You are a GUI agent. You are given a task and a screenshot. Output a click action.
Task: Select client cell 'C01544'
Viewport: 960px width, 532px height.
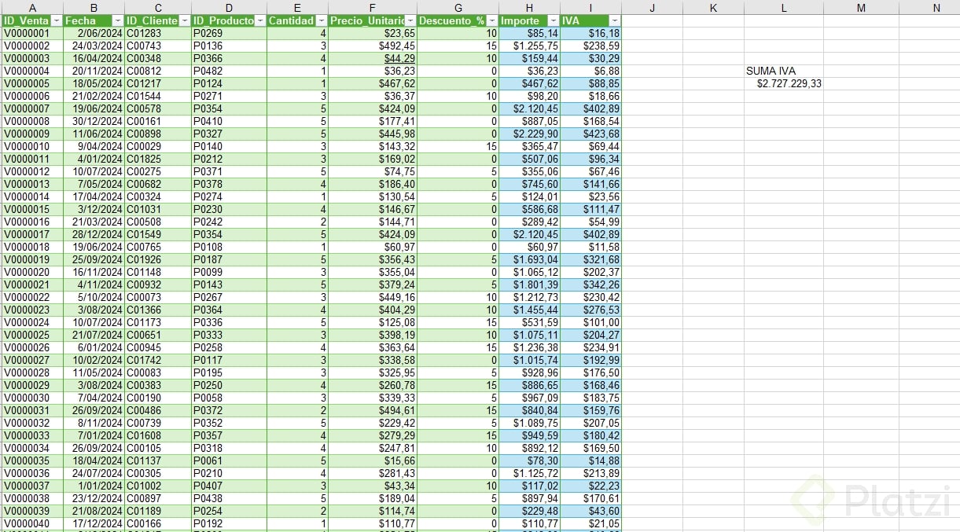[157, 96]
